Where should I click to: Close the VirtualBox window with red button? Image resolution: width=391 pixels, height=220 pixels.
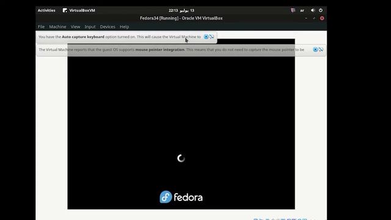322,18
